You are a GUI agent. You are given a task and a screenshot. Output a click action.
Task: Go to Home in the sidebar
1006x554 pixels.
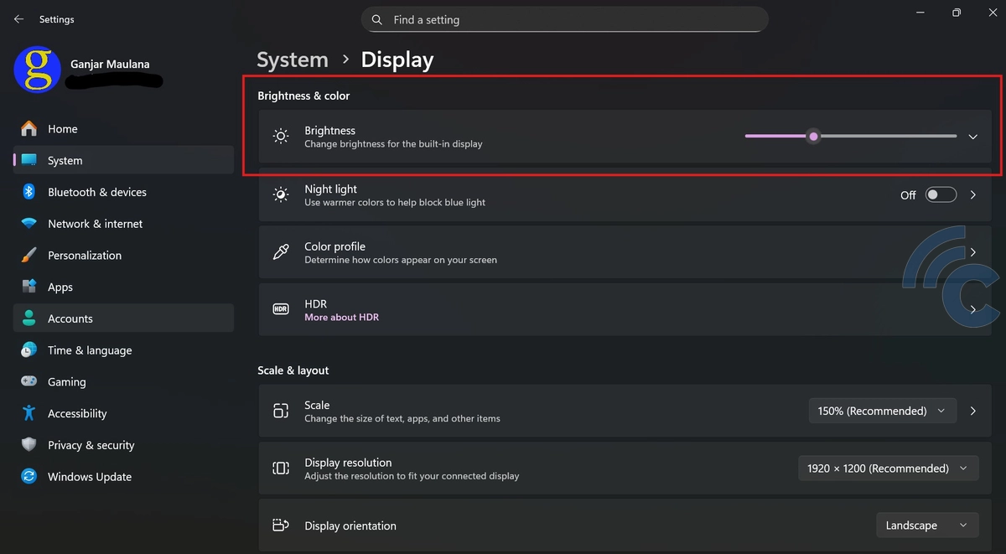pos(62,129)
